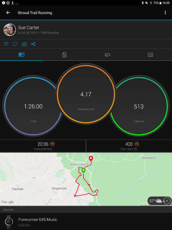Screen dimensions: 172x230
Task: Add a photo with the camera icon
Action: 24,44
